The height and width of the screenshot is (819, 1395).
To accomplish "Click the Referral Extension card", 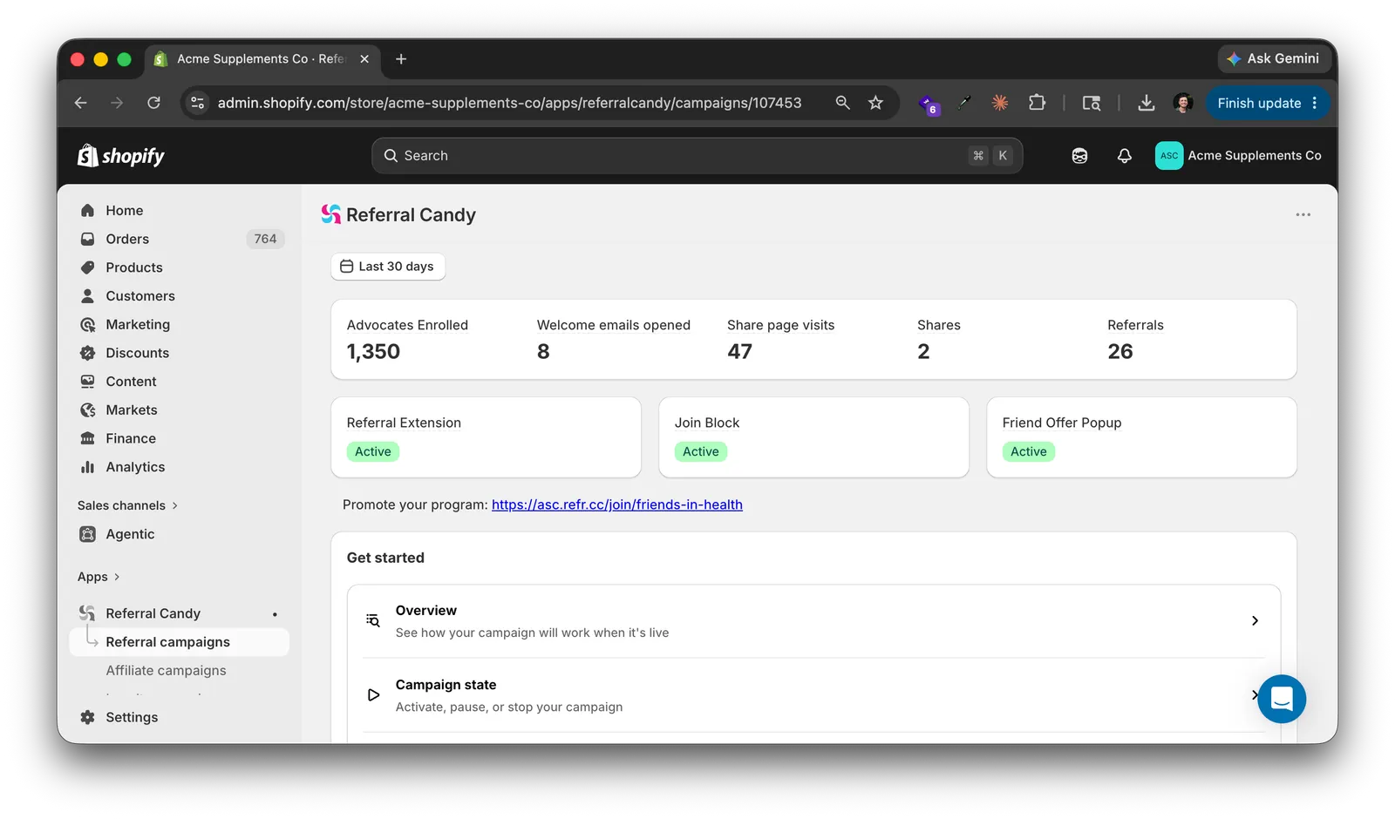I will pyautogui.click(x=486, y=437).
